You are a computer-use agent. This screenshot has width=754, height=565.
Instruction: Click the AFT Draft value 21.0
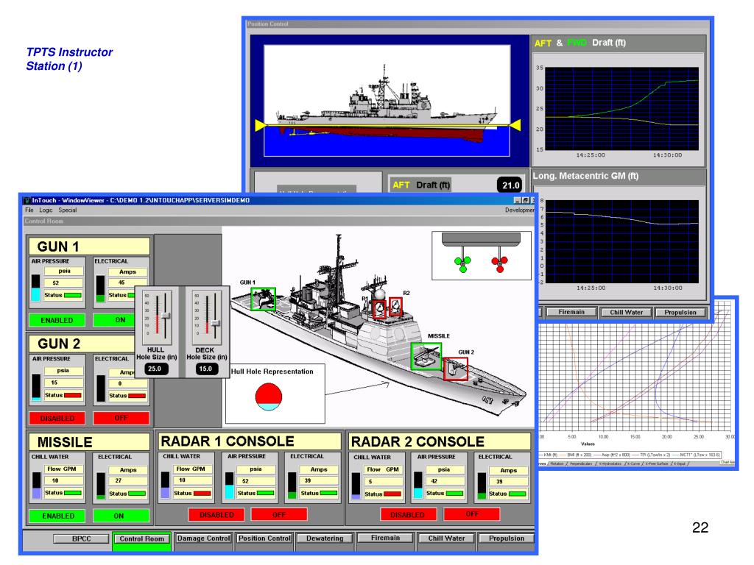(x=510, y=185)
